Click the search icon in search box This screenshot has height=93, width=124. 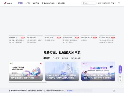(x=83, y=3)
